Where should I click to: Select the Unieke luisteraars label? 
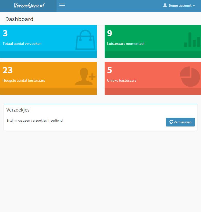pos(122,80)
